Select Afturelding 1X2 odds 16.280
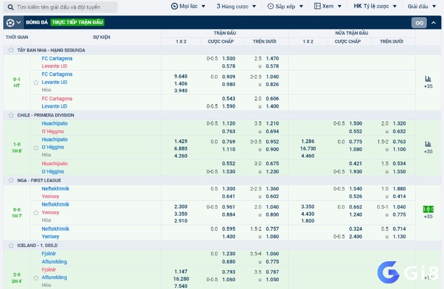 [x=181, y=279]
